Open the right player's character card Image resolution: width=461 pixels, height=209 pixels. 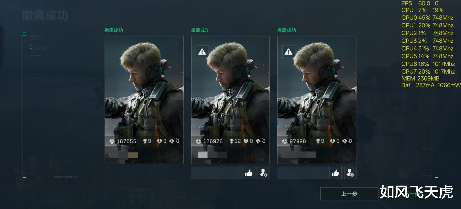317,100
